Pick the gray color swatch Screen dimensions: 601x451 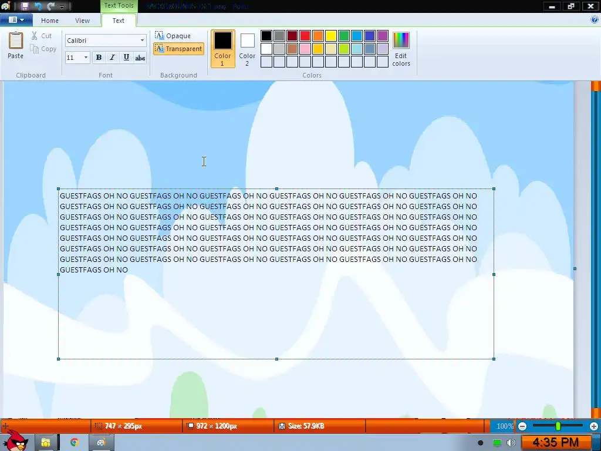coord(279,36)
